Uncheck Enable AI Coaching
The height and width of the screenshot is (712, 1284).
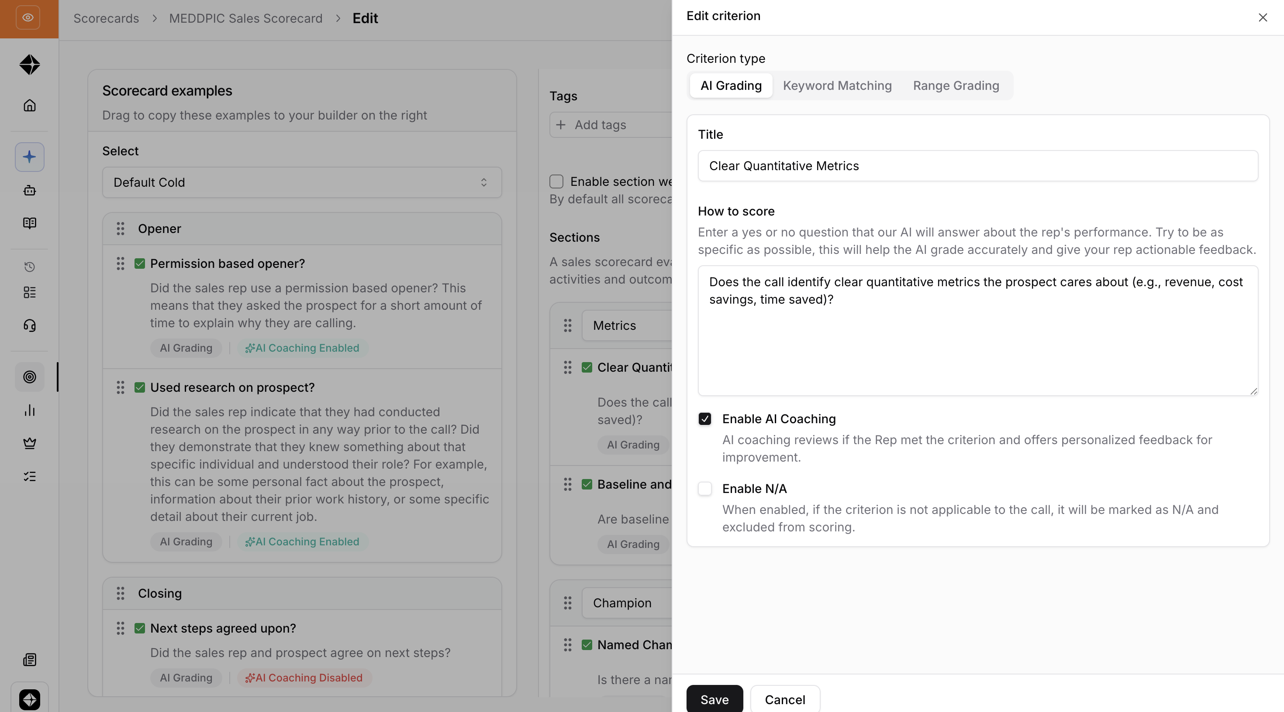click(705, 419)
